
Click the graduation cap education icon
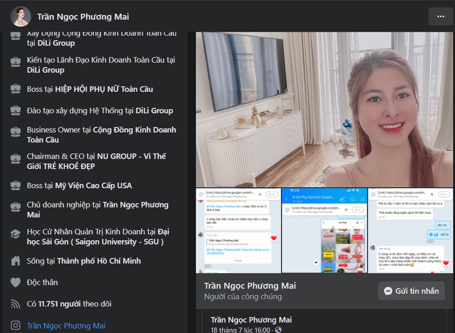(16, 234)
